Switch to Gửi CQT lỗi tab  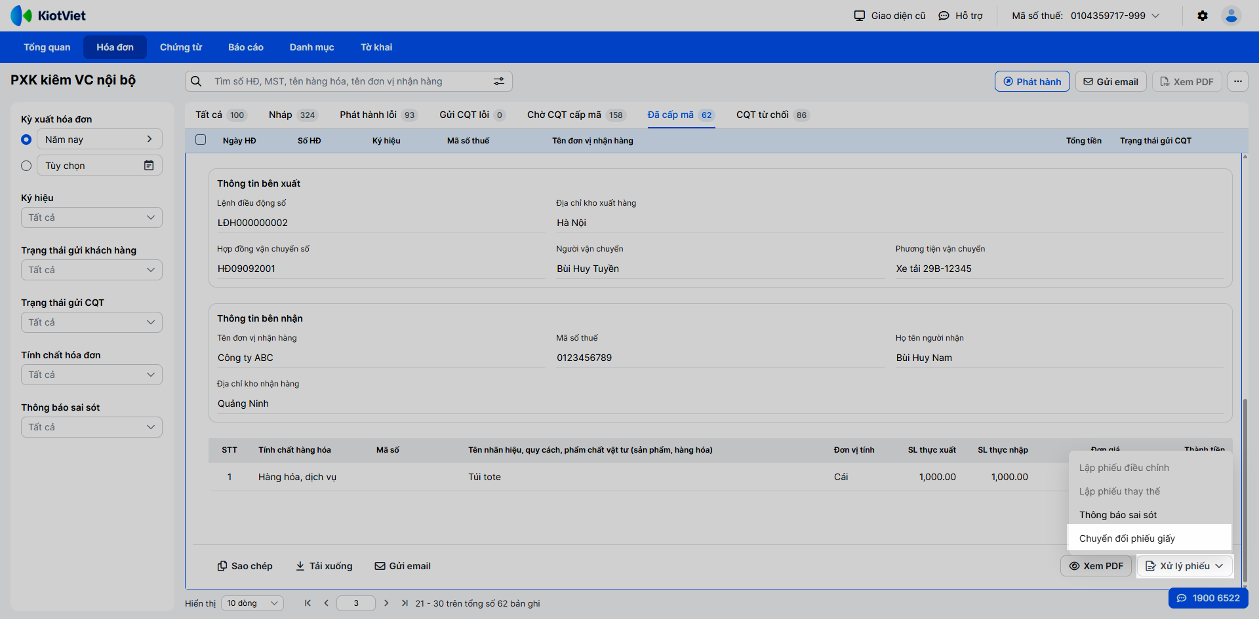(x=472, y=115)
